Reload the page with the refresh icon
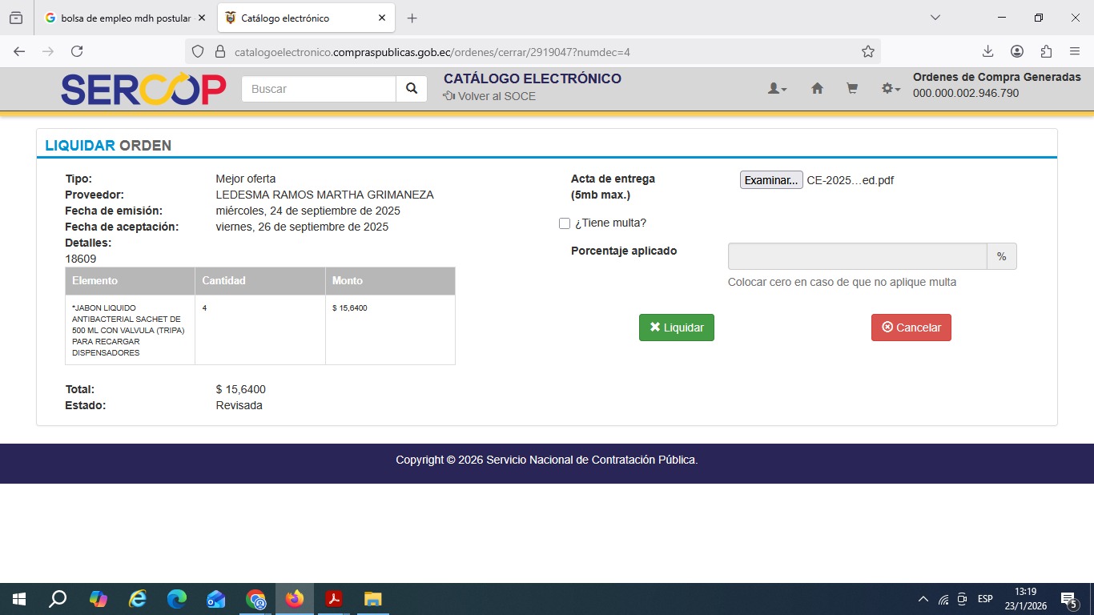 click(77, 51)
